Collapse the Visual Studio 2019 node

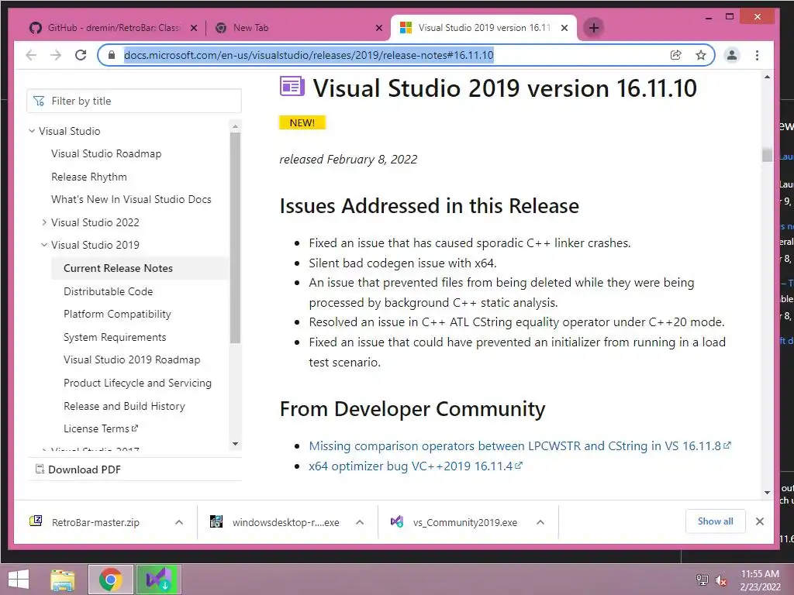[44, 245]
